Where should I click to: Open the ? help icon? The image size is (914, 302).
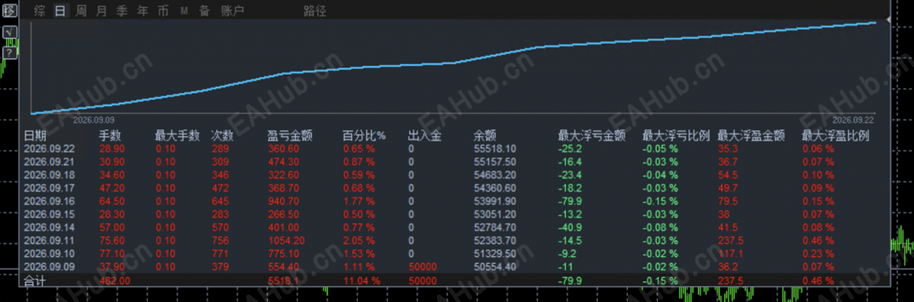(x=10, y=53)
